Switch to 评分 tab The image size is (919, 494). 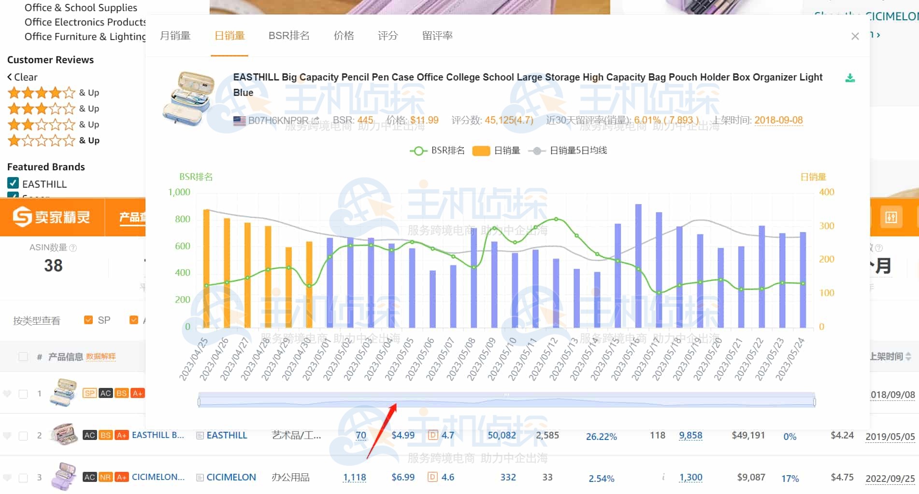pos(388,36)
